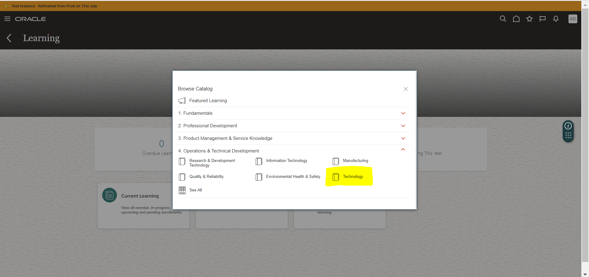The height and width of the screenshot is (277, 589).
Task: Open the hamburger navigation menu
Action: point(7,19)
